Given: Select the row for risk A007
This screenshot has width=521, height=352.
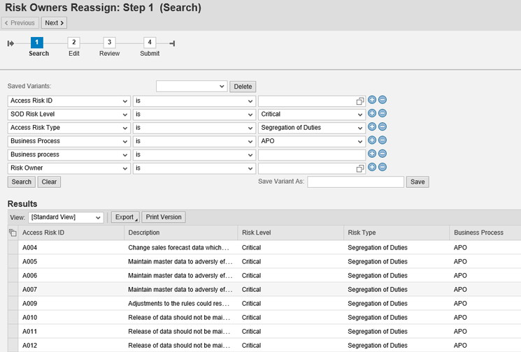Looking at the screenshot, I should (13, 289).
